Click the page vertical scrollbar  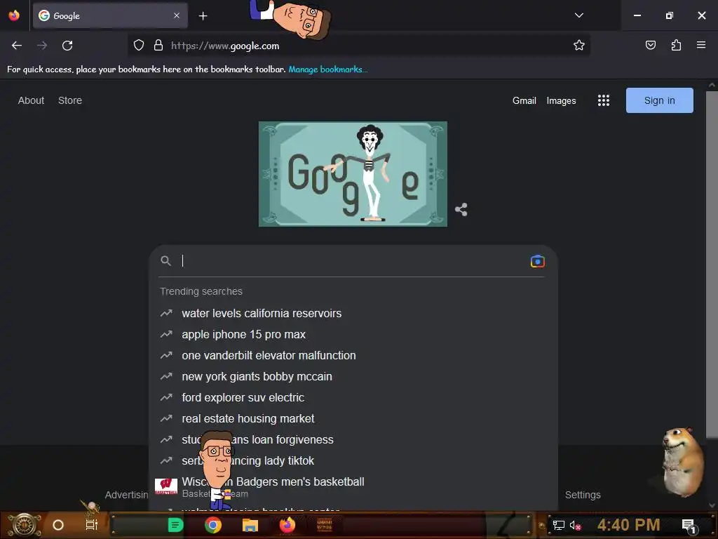pos(712,264)
